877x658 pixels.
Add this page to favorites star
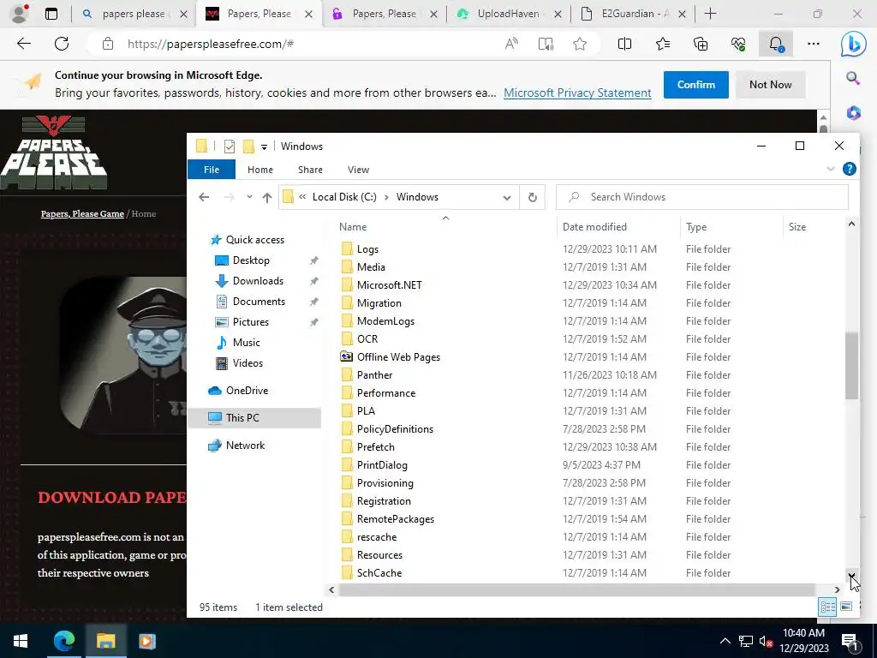tap(580, 44)
